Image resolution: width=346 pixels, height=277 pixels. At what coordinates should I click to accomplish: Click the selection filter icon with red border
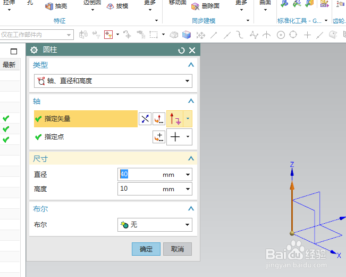pos(108,35)
